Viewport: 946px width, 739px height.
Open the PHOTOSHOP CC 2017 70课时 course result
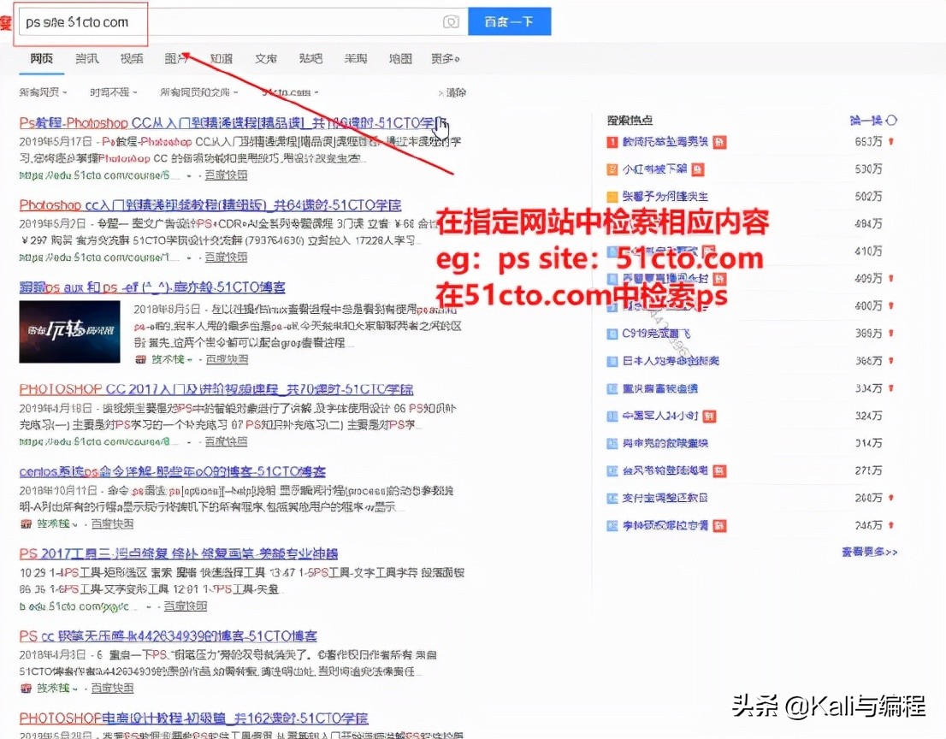216,389
